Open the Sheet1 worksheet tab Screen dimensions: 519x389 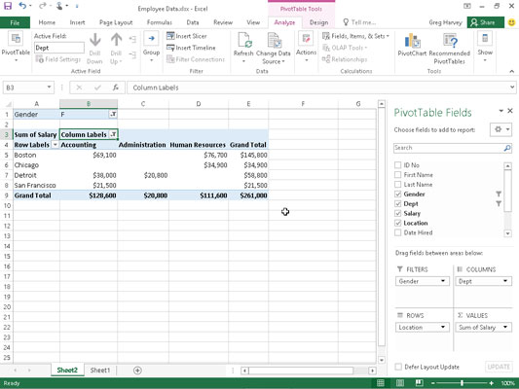point(100,371)
